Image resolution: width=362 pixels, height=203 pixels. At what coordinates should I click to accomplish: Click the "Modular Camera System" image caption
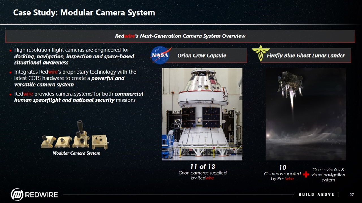(x=76, y=153)
